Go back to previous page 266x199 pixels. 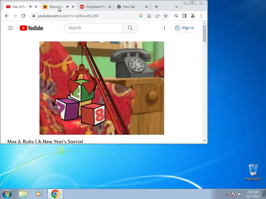pos(6,16)
